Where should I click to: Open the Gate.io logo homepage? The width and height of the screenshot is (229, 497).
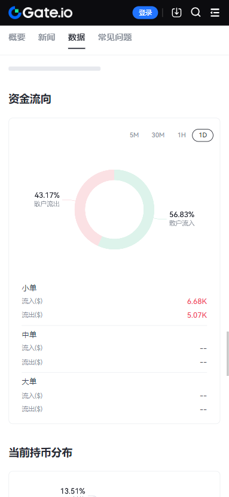(x=41, y=13)
